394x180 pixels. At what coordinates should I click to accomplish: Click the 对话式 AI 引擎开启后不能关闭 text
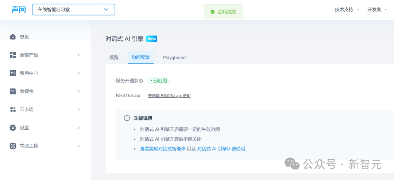pos(171,139)
